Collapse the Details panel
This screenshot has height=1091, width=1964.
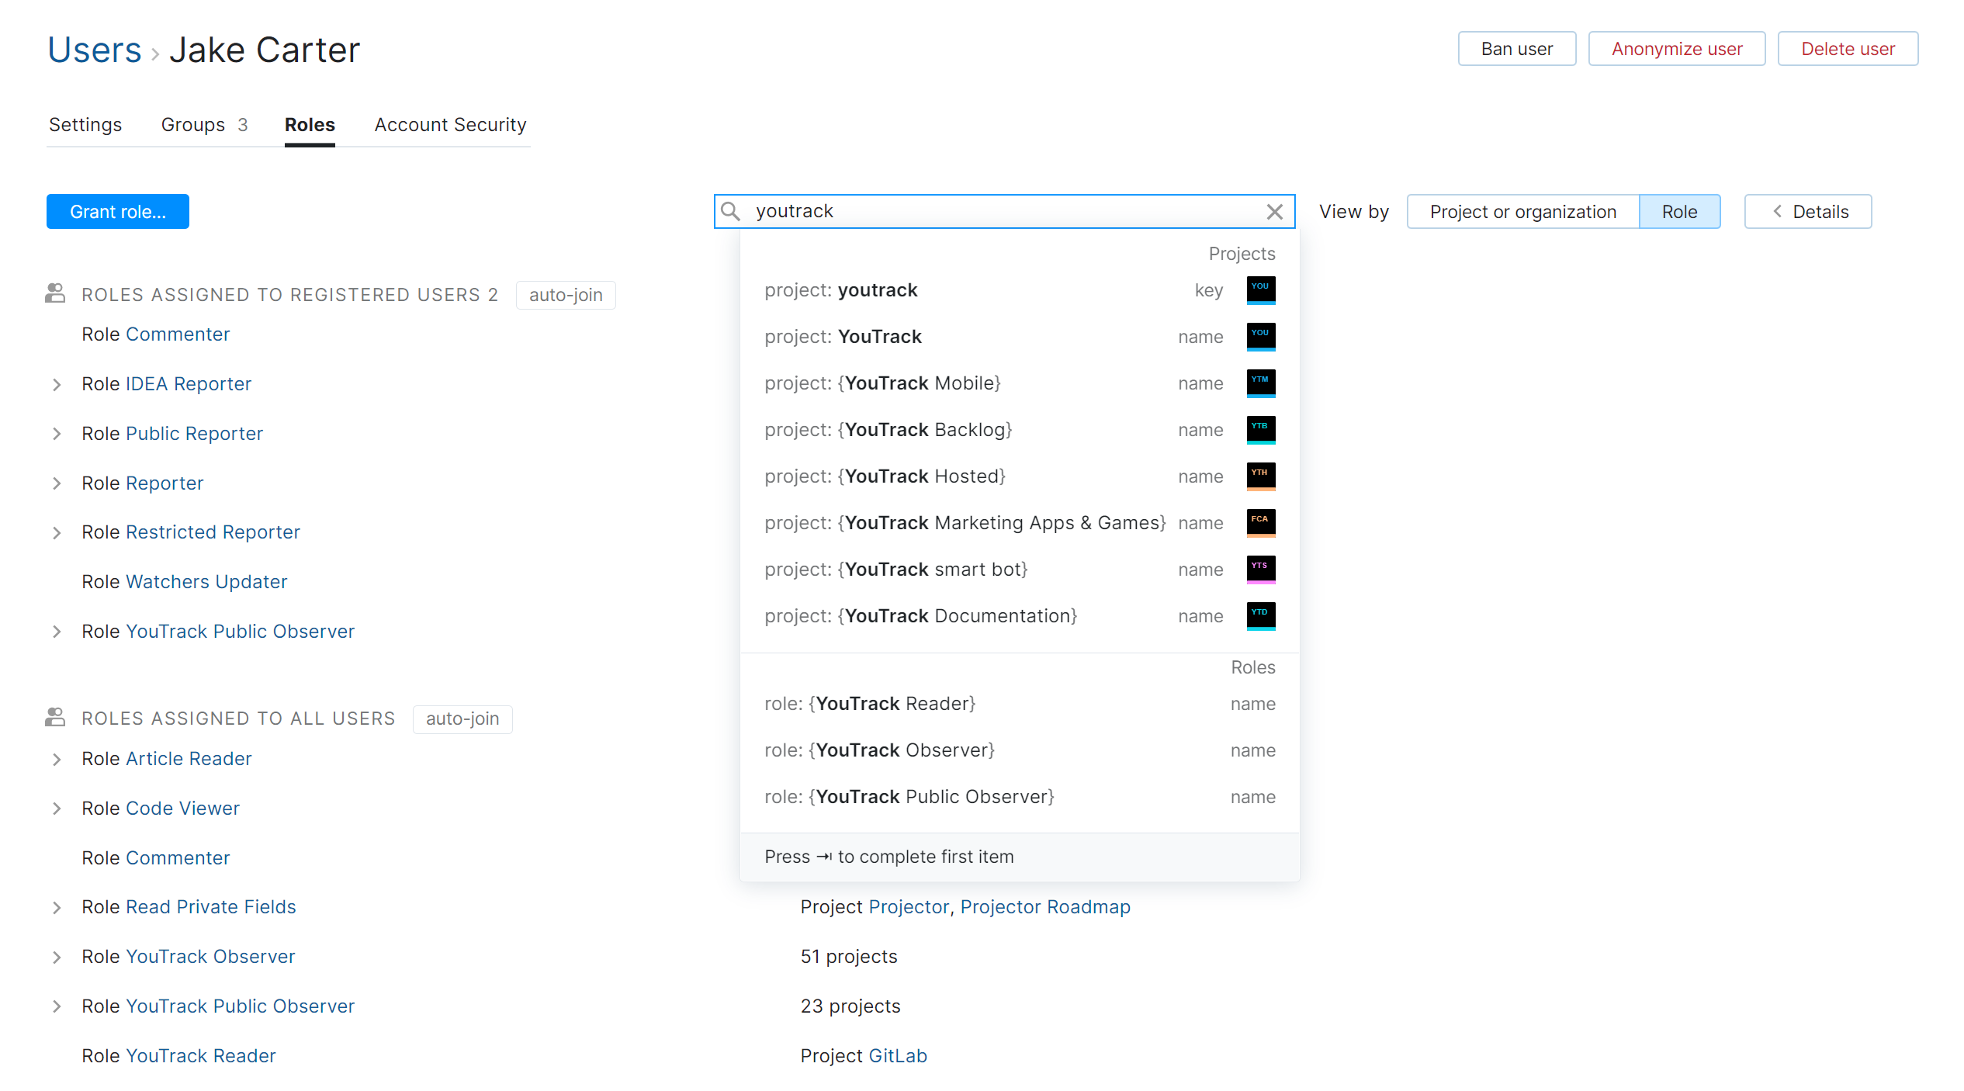point(1807,211)
